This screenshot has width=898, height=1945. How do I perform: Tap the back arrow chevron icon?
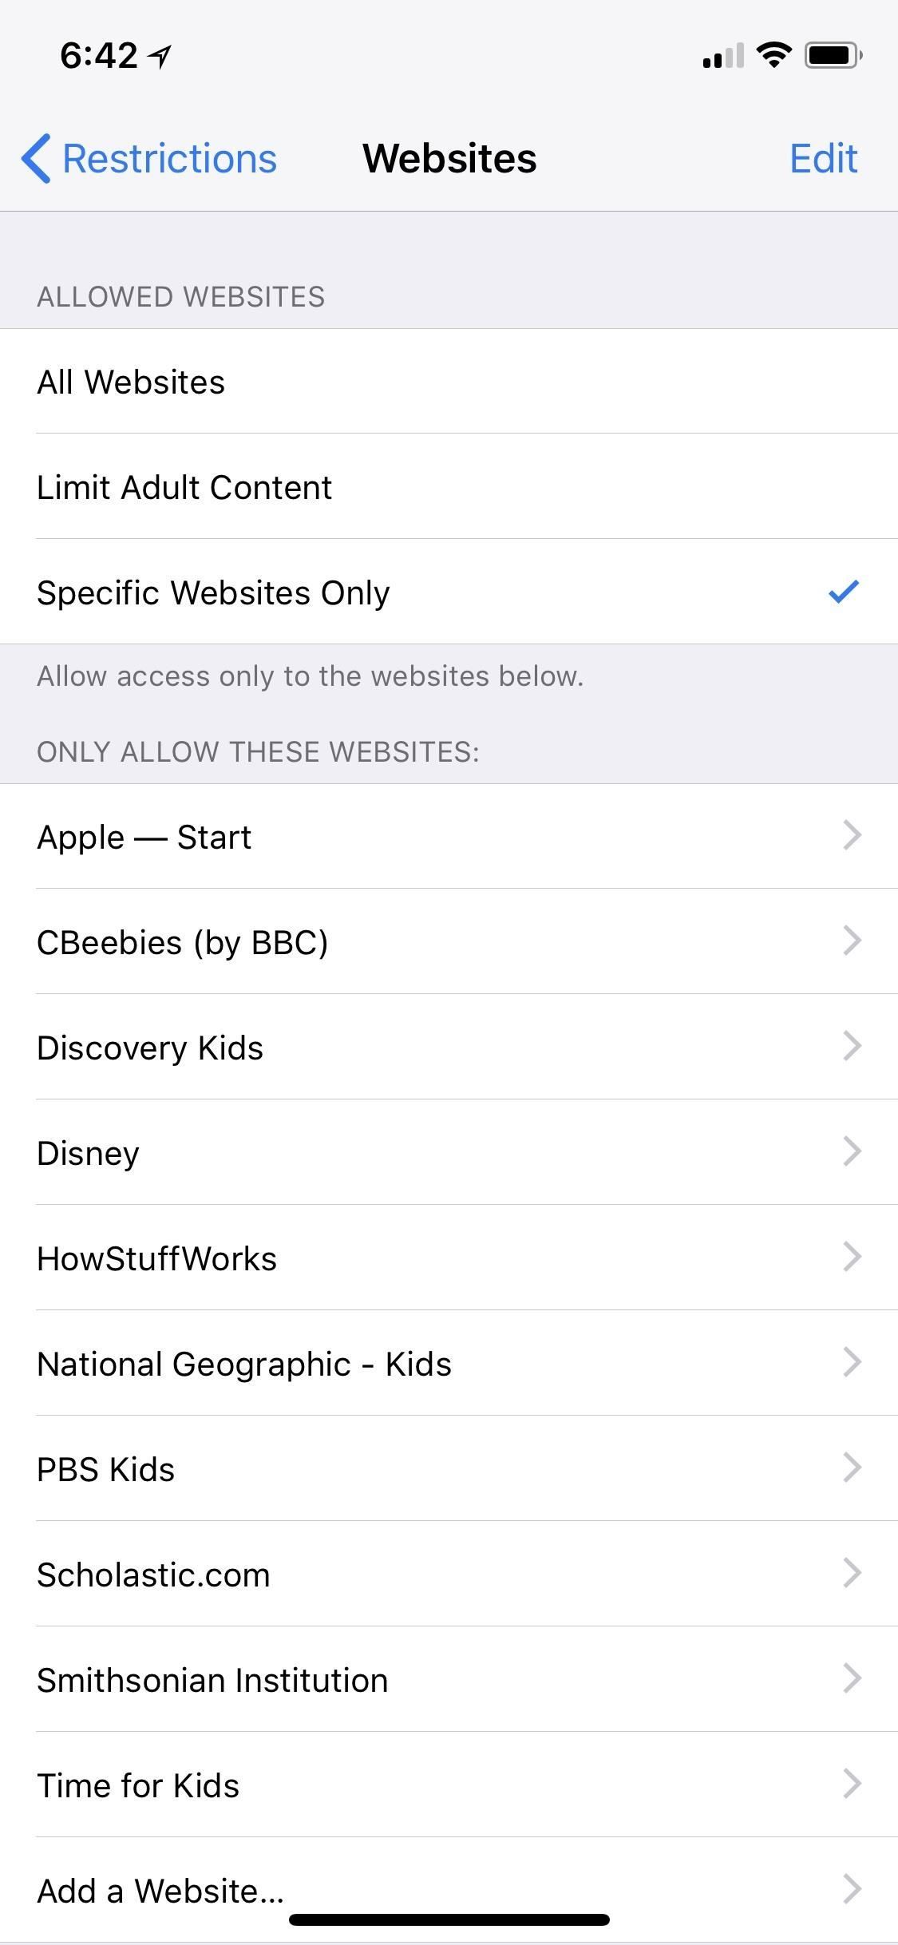click(36, 158)
